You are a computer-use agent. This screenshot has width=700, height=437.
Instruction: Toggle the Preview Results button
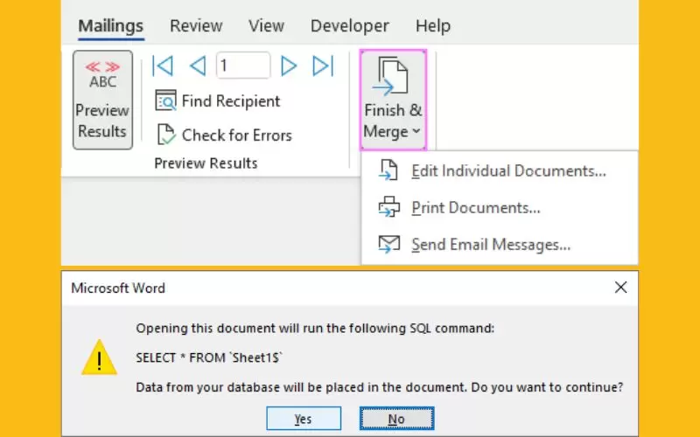(102, 100)
